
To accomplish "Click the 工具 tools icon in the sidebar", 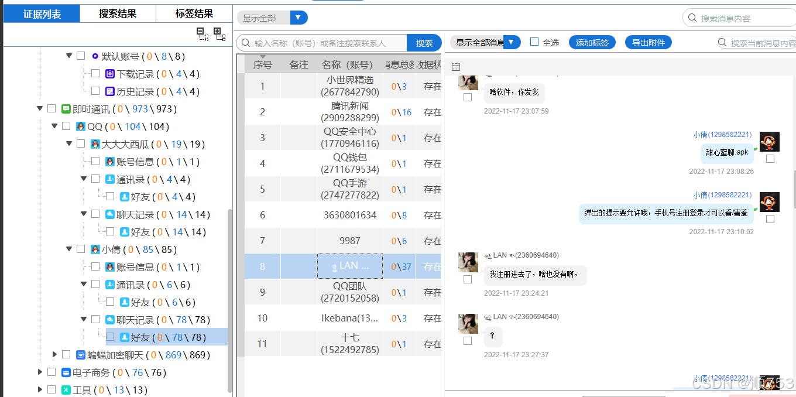I will tap(66, 389).
